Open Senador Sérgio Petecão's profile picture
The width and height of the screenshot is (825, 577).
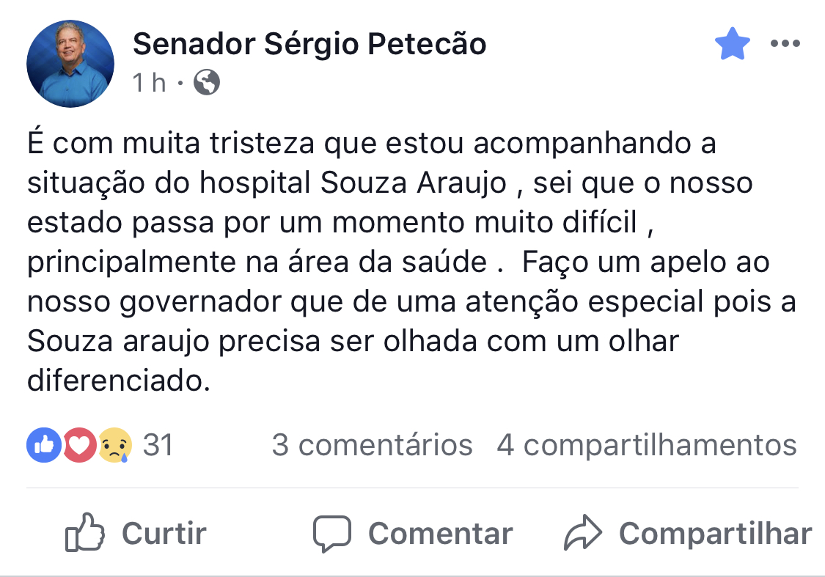click(x=70, y=64)
